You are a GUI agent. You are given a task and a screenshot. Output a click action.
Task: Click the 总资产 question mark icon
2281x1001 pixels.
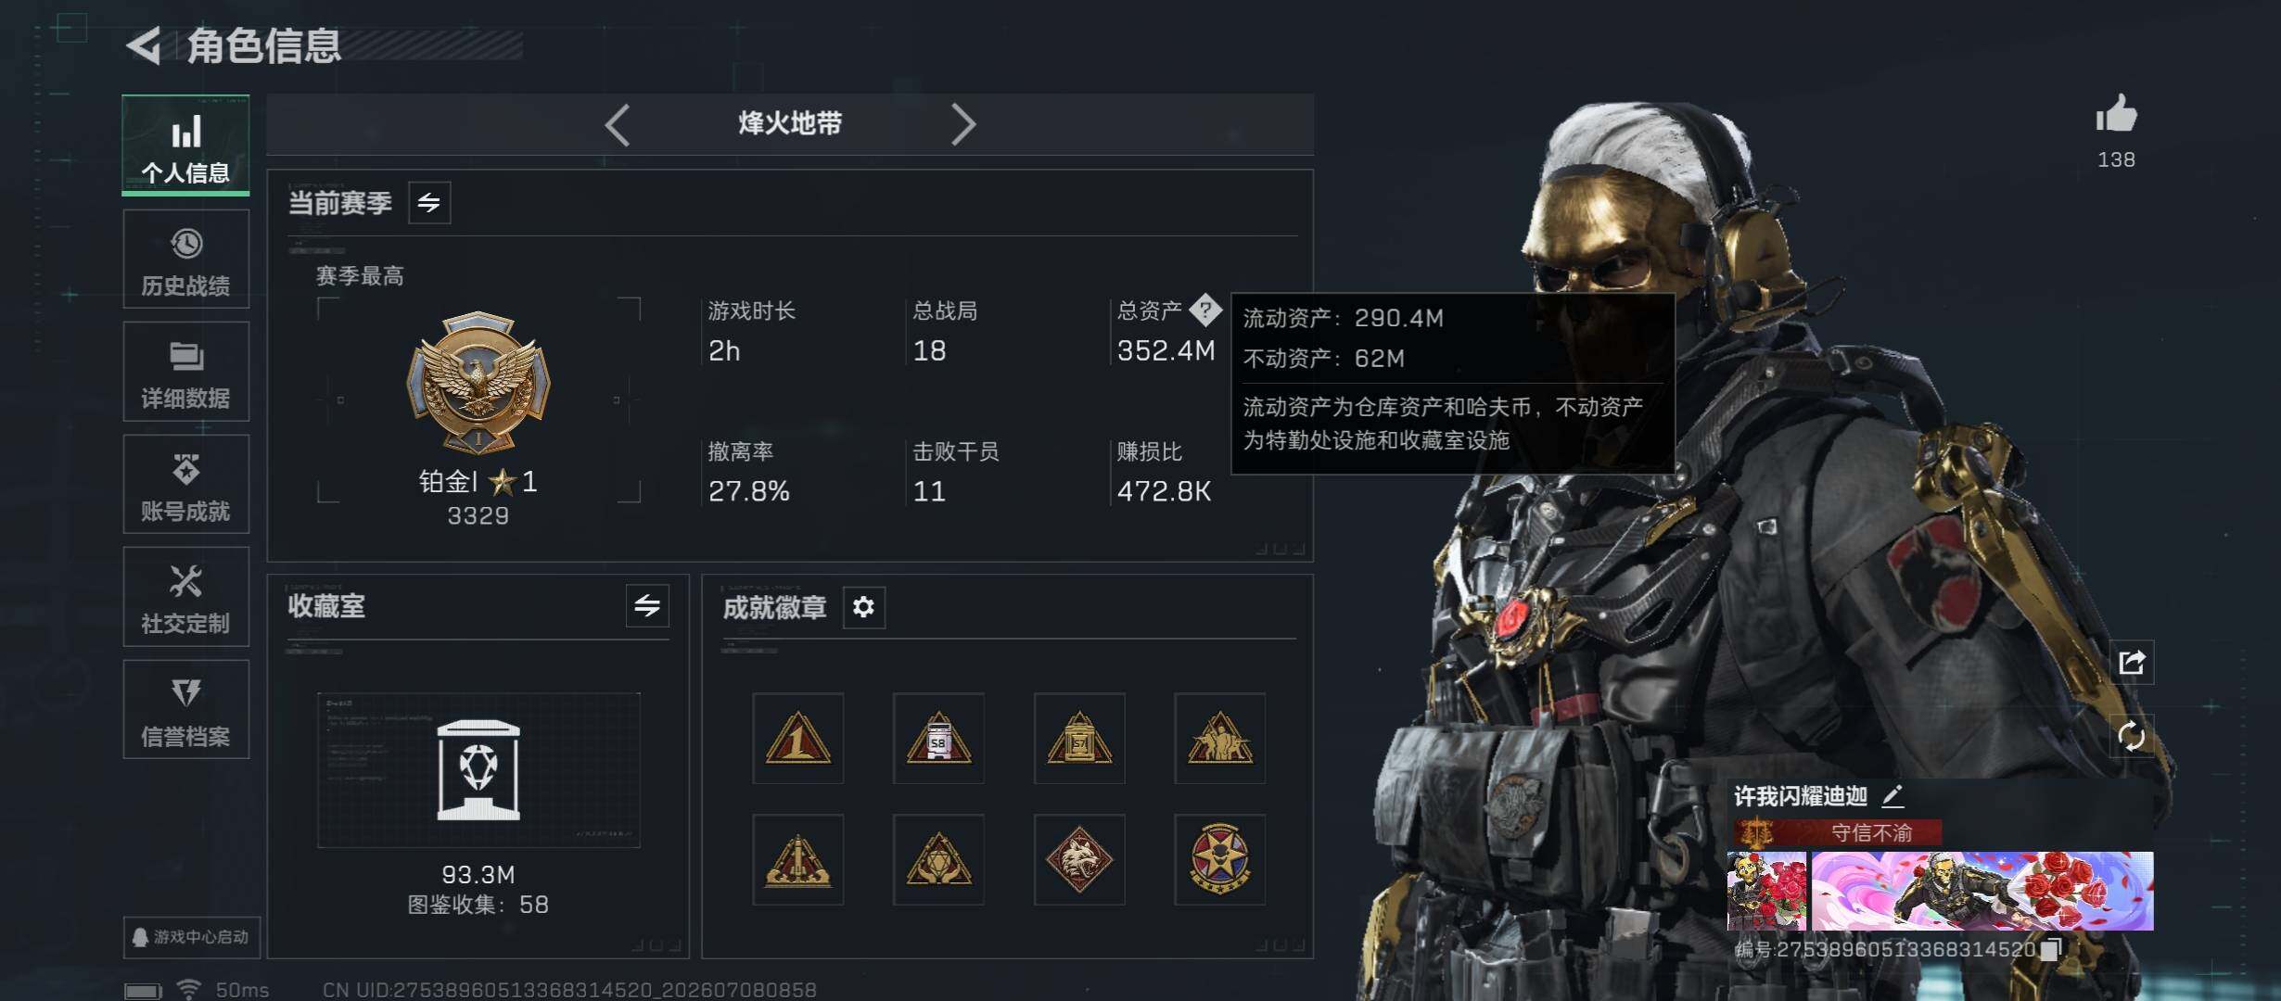pyautogui.click(x=1205, y=310)
